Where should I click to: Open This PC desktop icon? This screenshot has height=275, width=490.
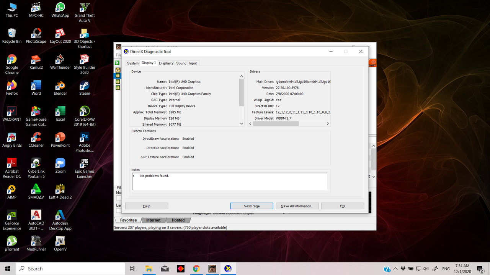[12, 10]
